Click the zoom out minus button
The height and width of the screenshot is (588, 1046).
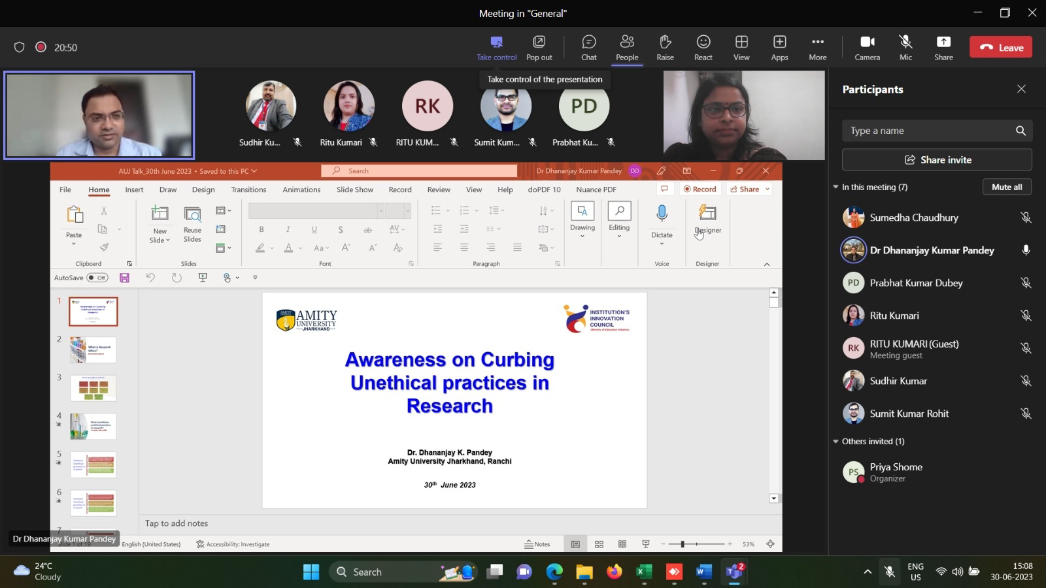coord(663,544)
